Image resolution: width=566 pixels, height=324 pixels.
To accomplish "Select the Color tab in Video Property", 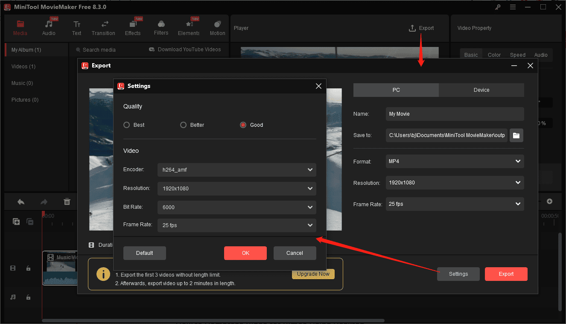I will tap(494, 55).
